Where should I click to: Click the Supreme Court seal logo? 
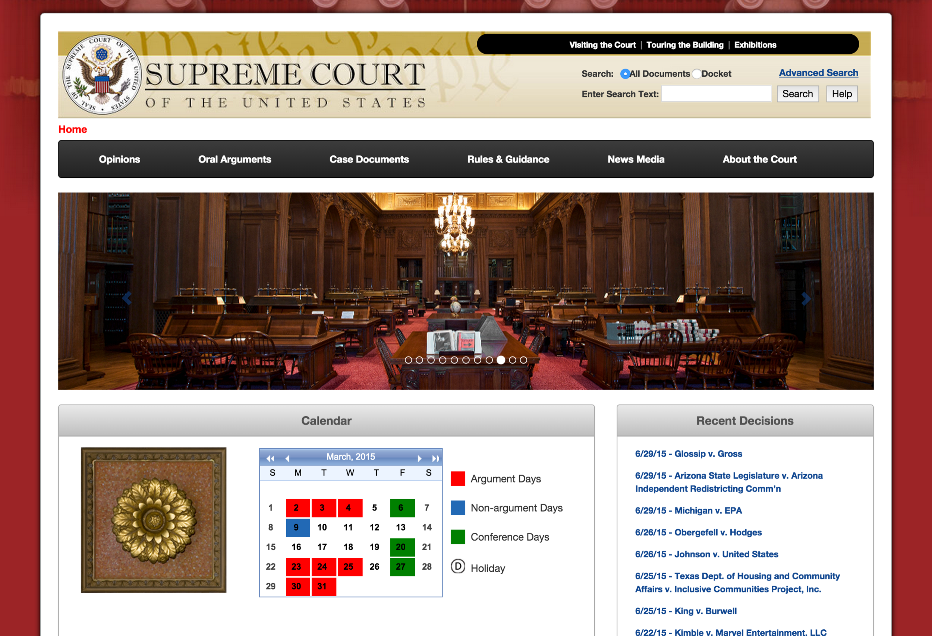click(x=102, y=75)
